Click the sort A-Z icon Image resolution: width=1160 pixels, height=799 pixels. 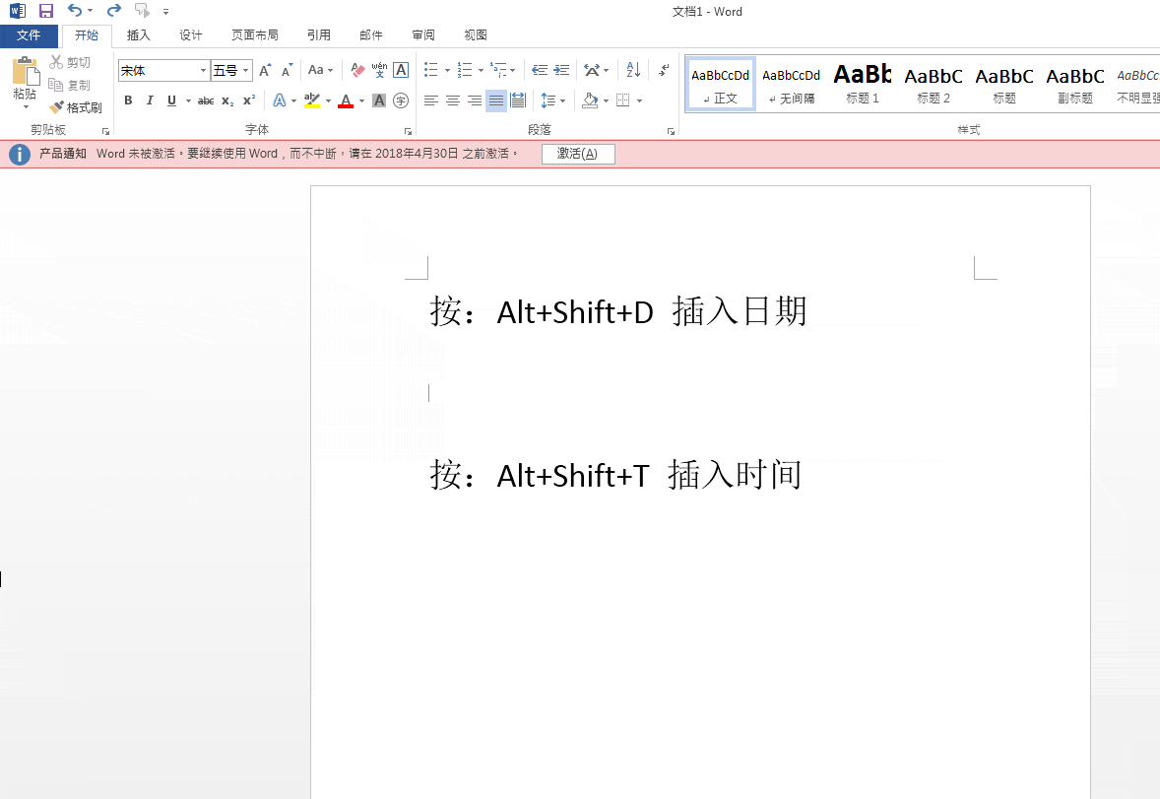point(633,70)
